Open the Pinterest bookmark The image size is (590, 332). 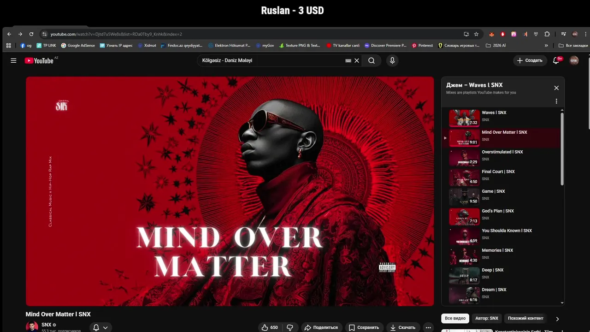pyautogui.click(x=422, y=46)
